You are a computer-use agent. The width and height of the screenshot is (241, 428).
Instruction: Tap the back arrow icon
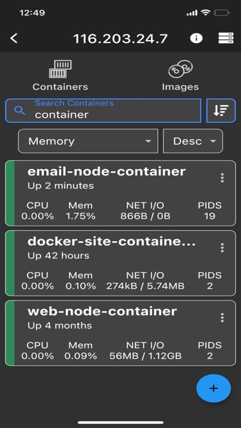tap(14, 39)
